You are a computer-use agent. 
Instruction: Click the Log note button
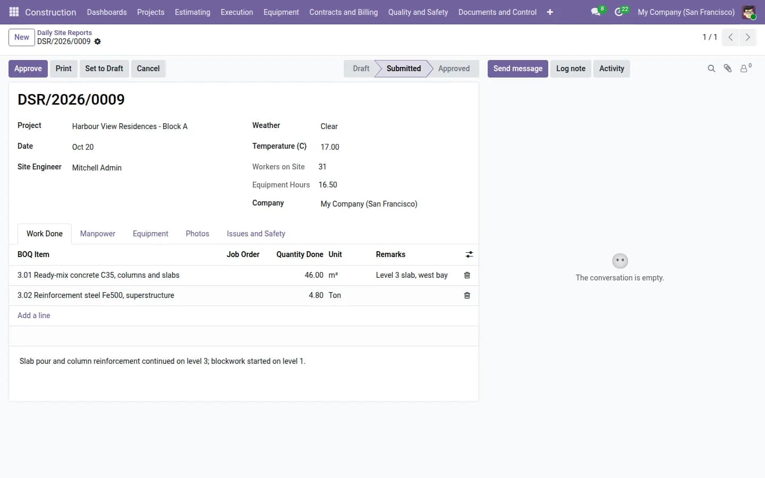(571, 69)
